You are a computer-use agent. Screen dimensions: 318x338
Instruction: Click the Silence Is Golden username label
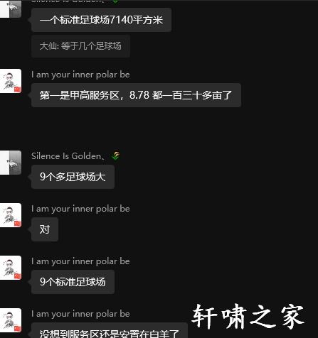pos(68,156)
